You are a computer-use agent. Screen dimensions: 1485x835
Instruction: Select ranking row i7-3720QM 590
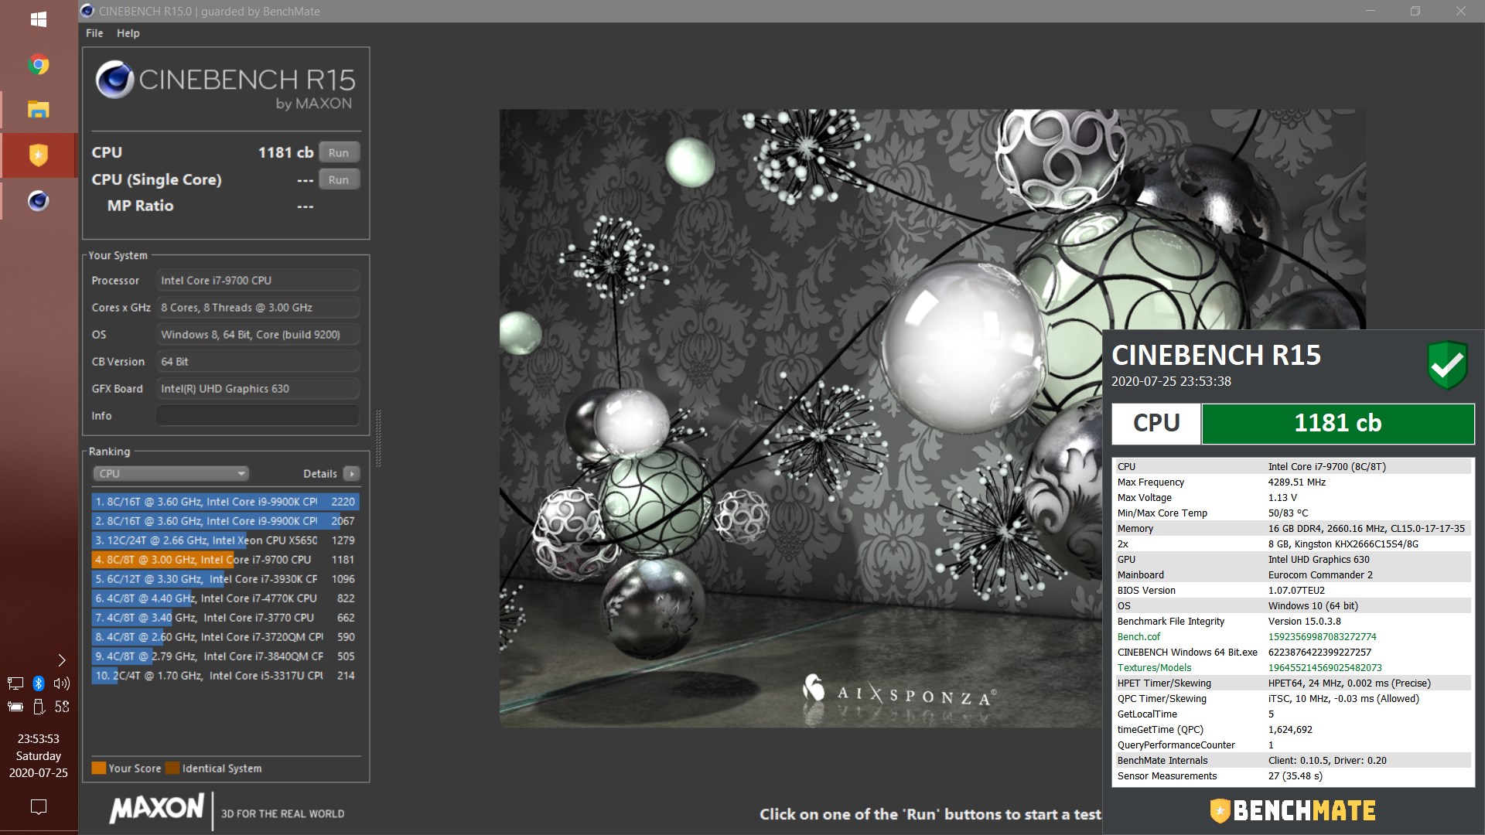(x=225, y=637)
